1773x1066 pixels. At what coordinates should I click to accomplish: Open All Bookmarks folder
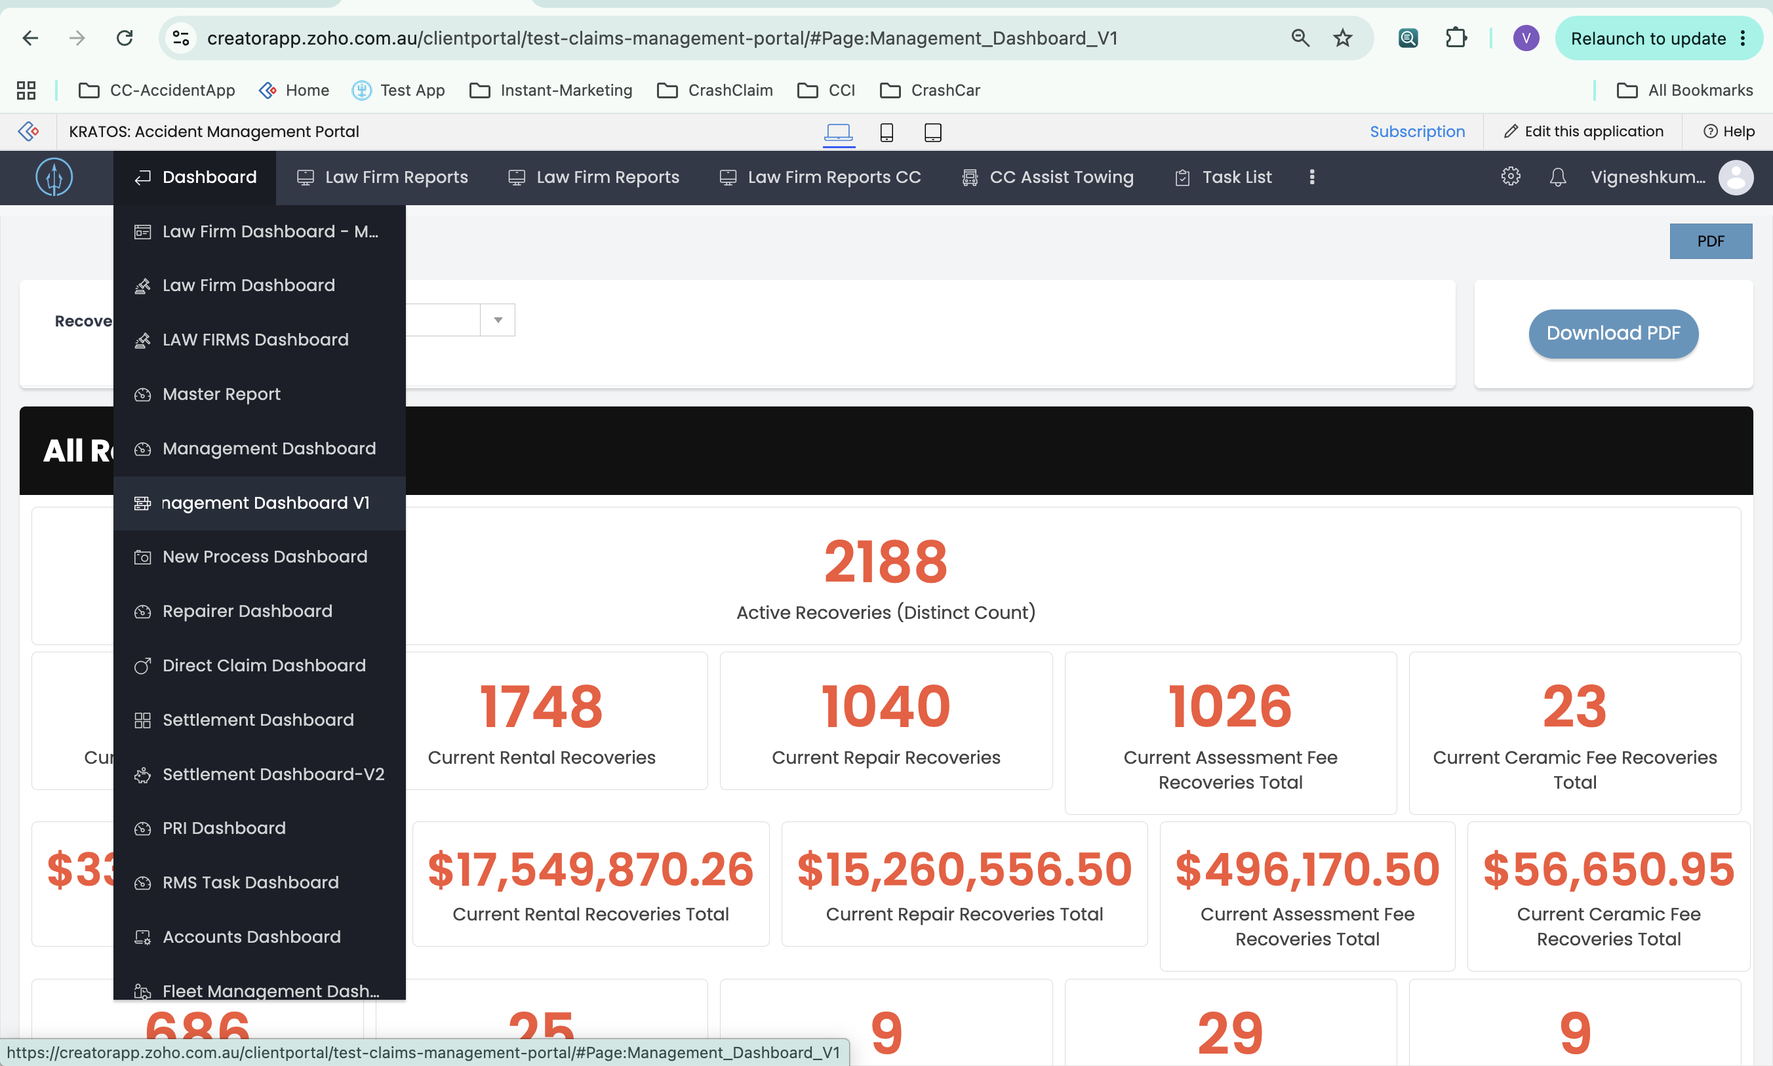coord(1684,90)
